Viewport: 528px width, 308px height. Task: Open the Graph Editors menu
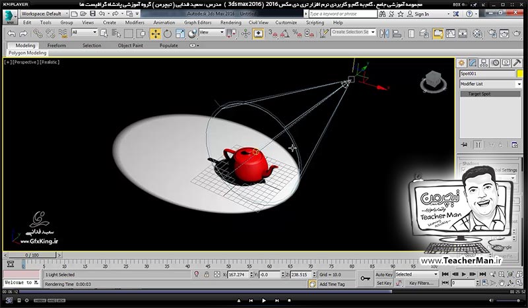point(197,22)
